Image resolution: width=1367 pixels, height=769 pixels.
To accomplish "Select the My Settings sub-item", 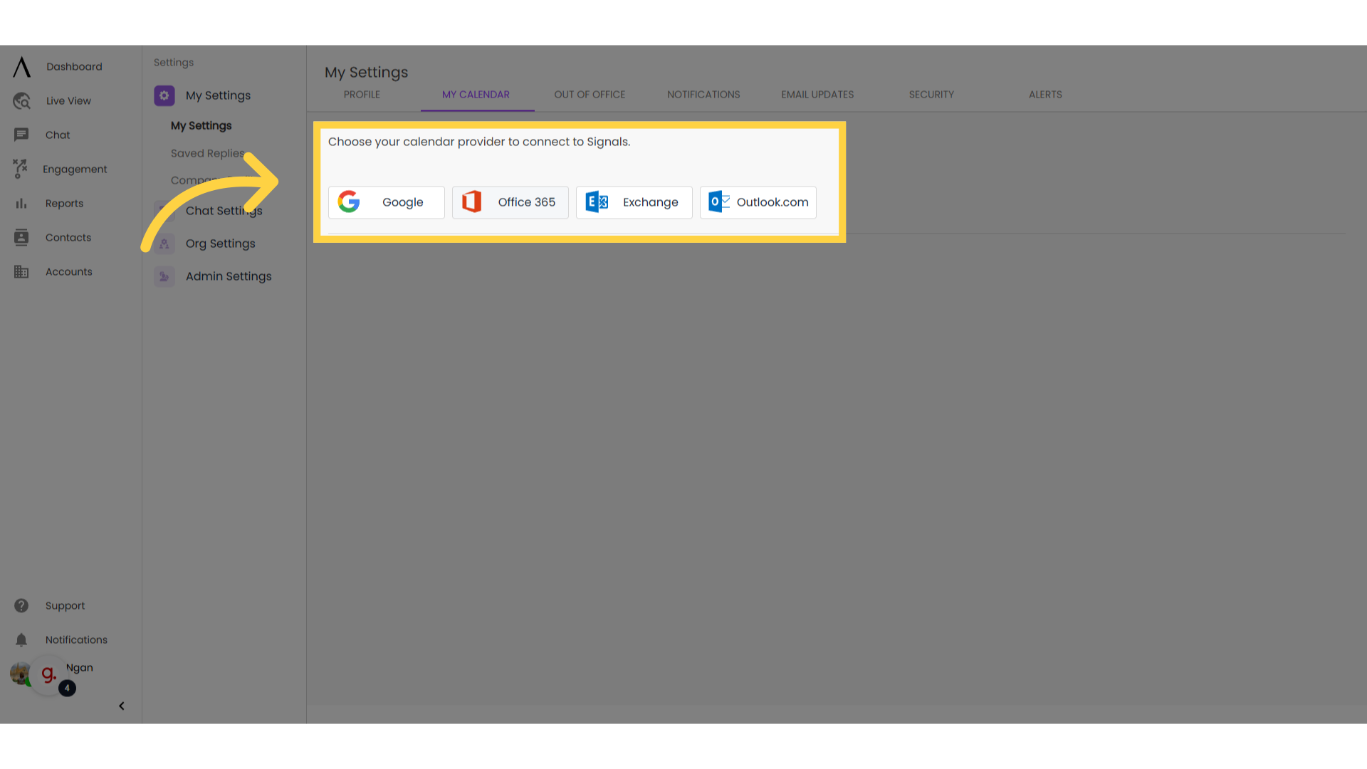I will (x=201, y=126).
